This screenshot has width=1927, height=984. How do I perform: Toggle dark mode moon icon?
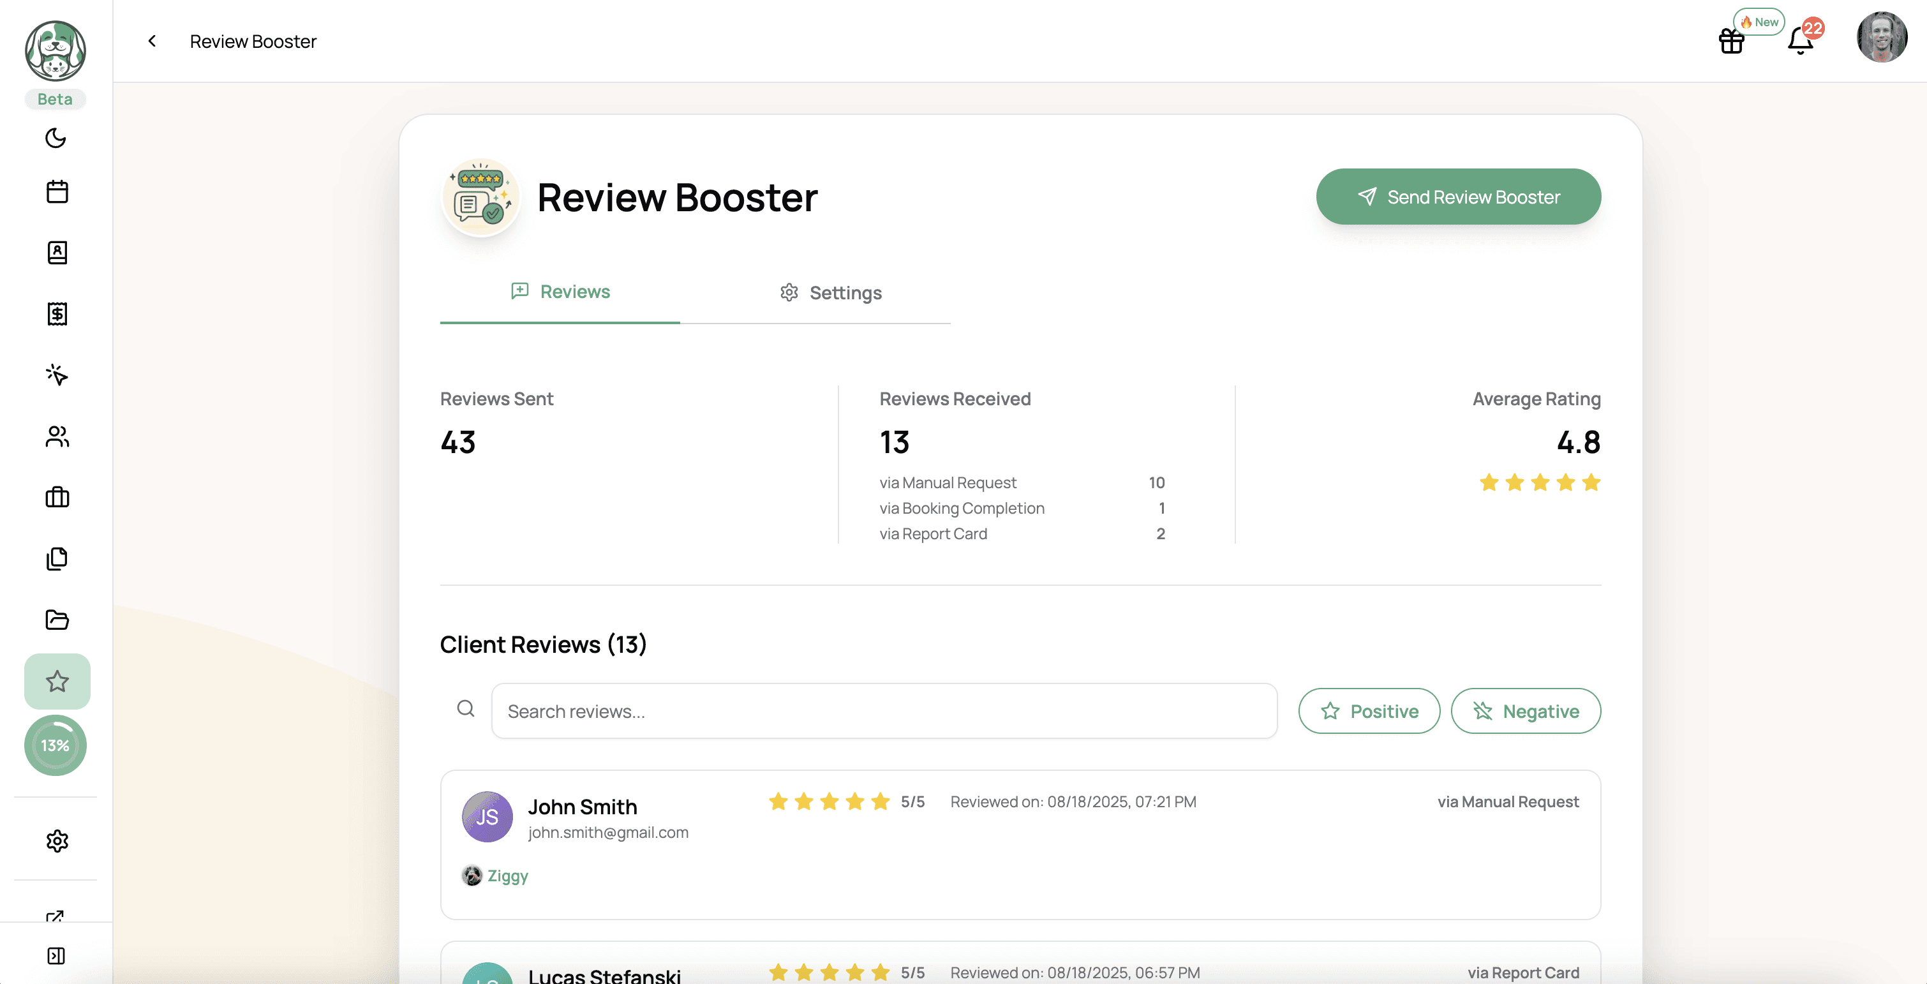click(x=56, y=138)
